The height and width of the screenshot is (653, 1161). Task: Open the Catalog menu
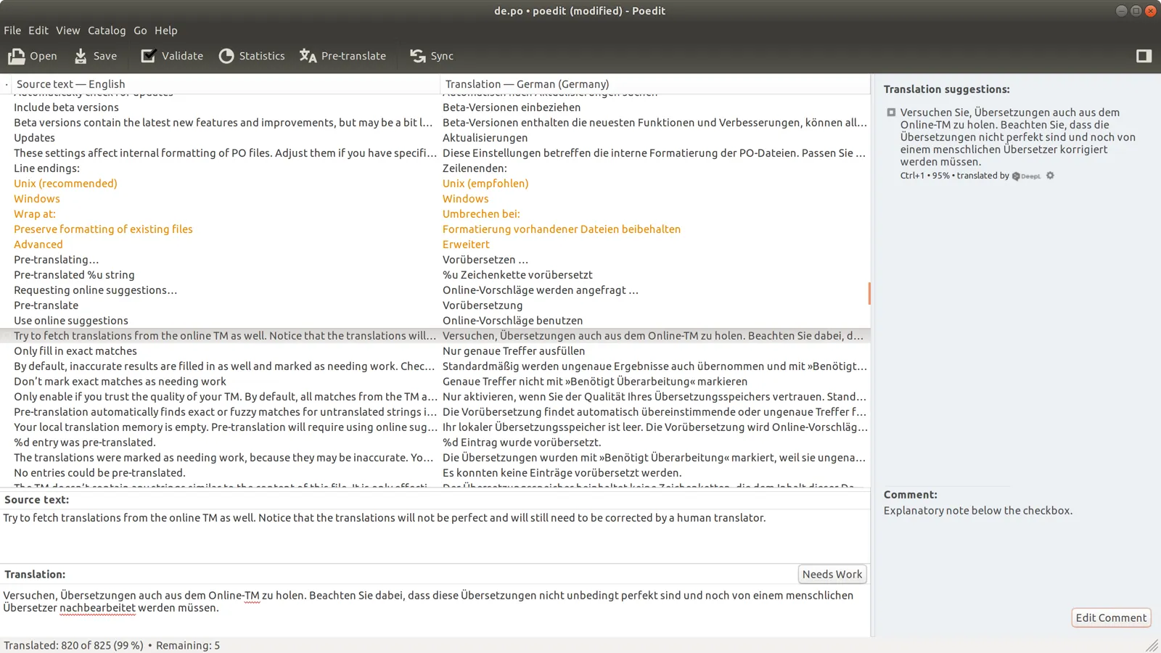pos(107,30)
